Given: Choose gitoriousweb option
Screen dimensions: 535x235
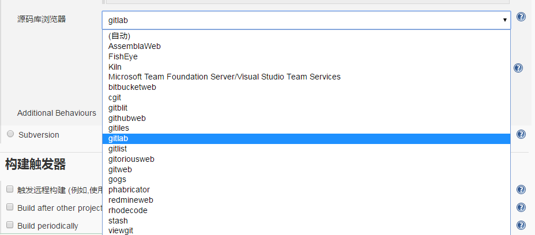Looking at the screenshot, I should pos(306,159).
